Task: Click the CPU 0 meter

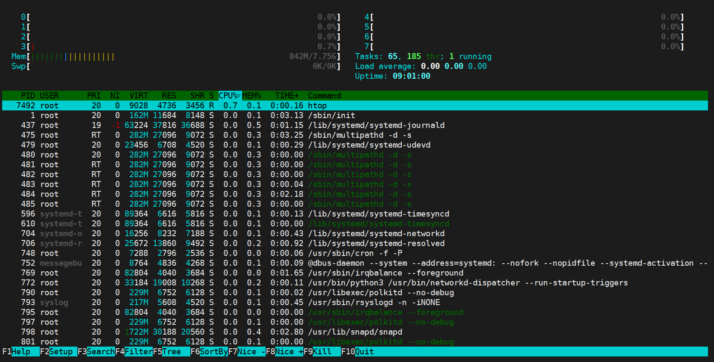Action: (181, 17)
